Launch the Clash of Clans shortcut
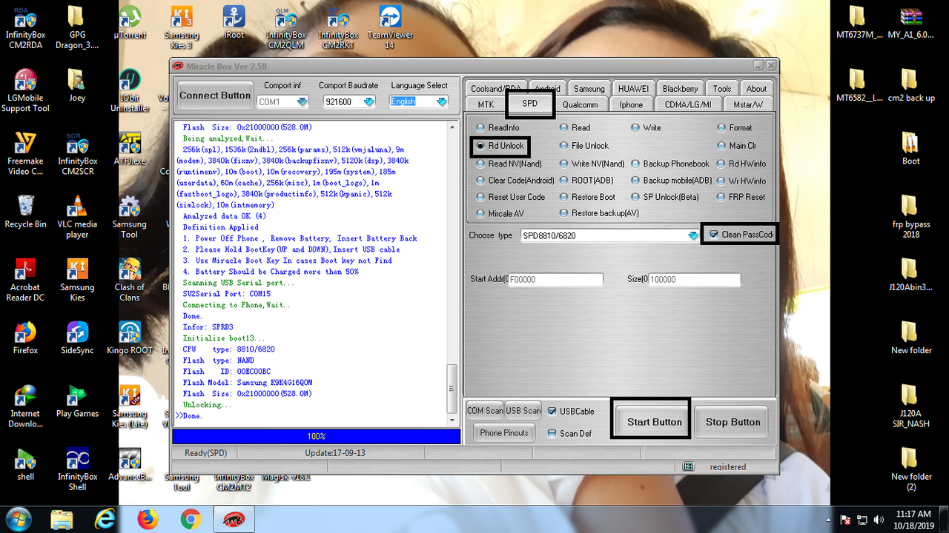This screenshot has width=949, height=533. click(129, 280)
